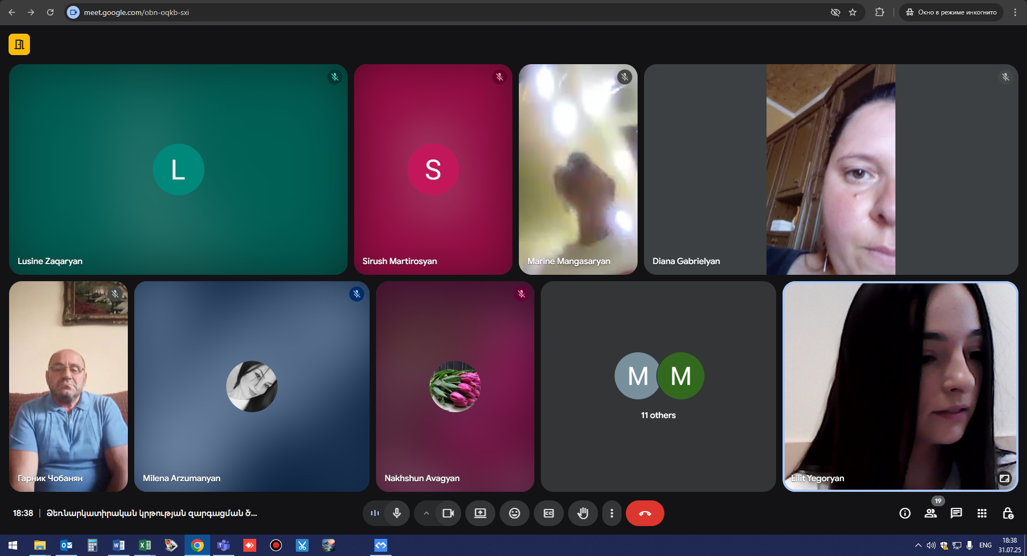Go back with the browser back arrow
This screenshot has height=556, width=1027.
pos(12,12)
